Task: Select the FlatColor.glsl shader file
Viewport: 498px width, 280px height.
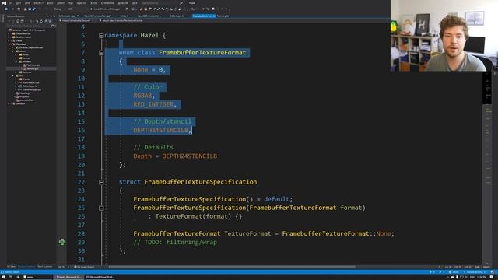Action: 33,65
